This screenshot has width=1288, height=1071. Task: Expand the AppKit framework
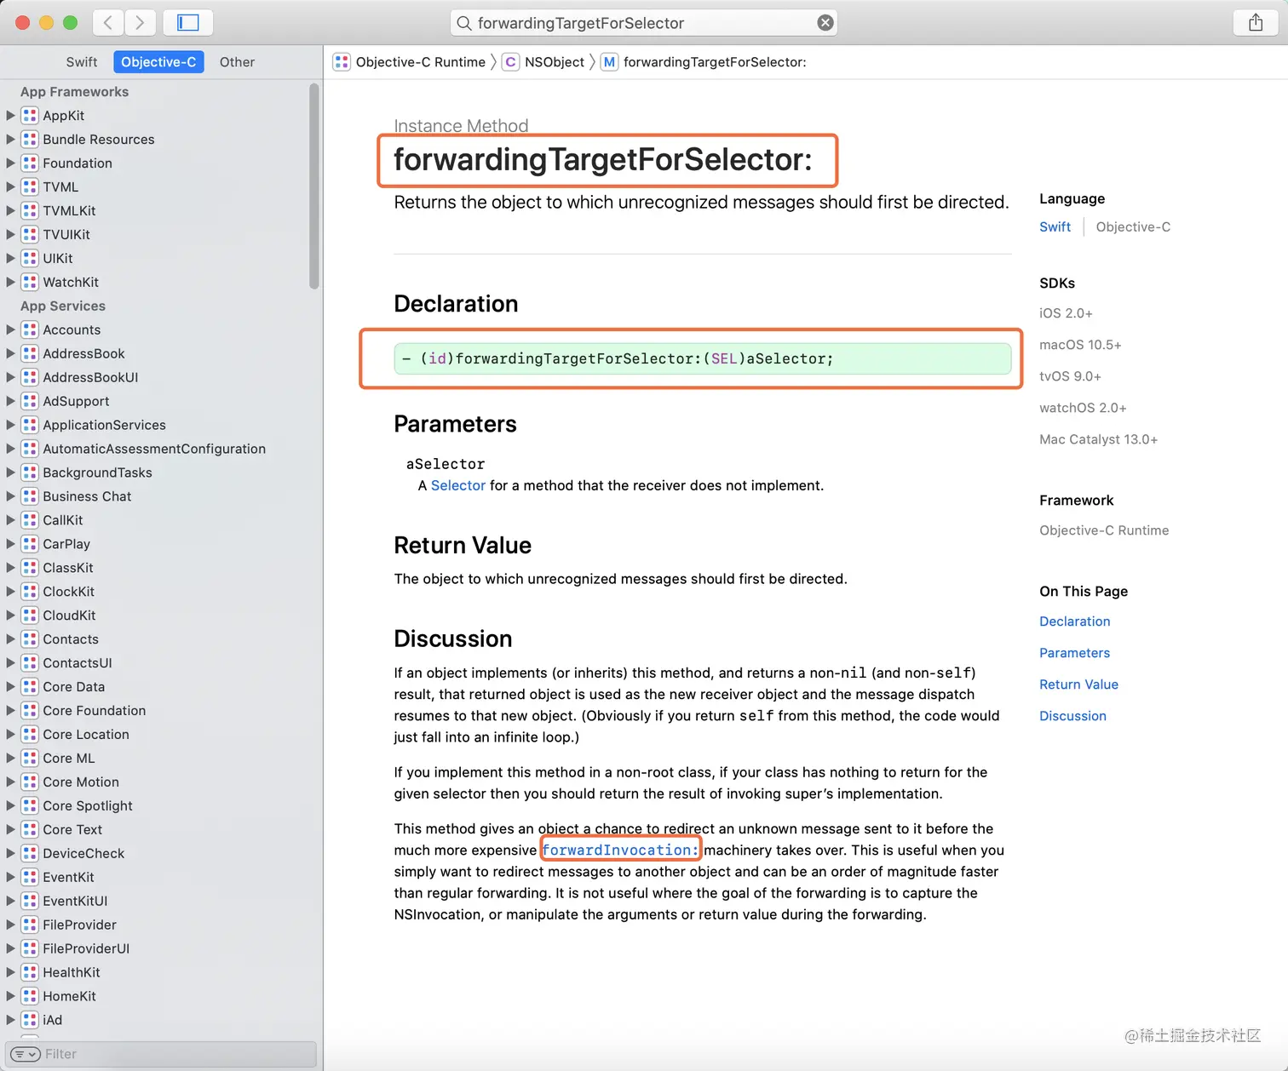[11, 116]
